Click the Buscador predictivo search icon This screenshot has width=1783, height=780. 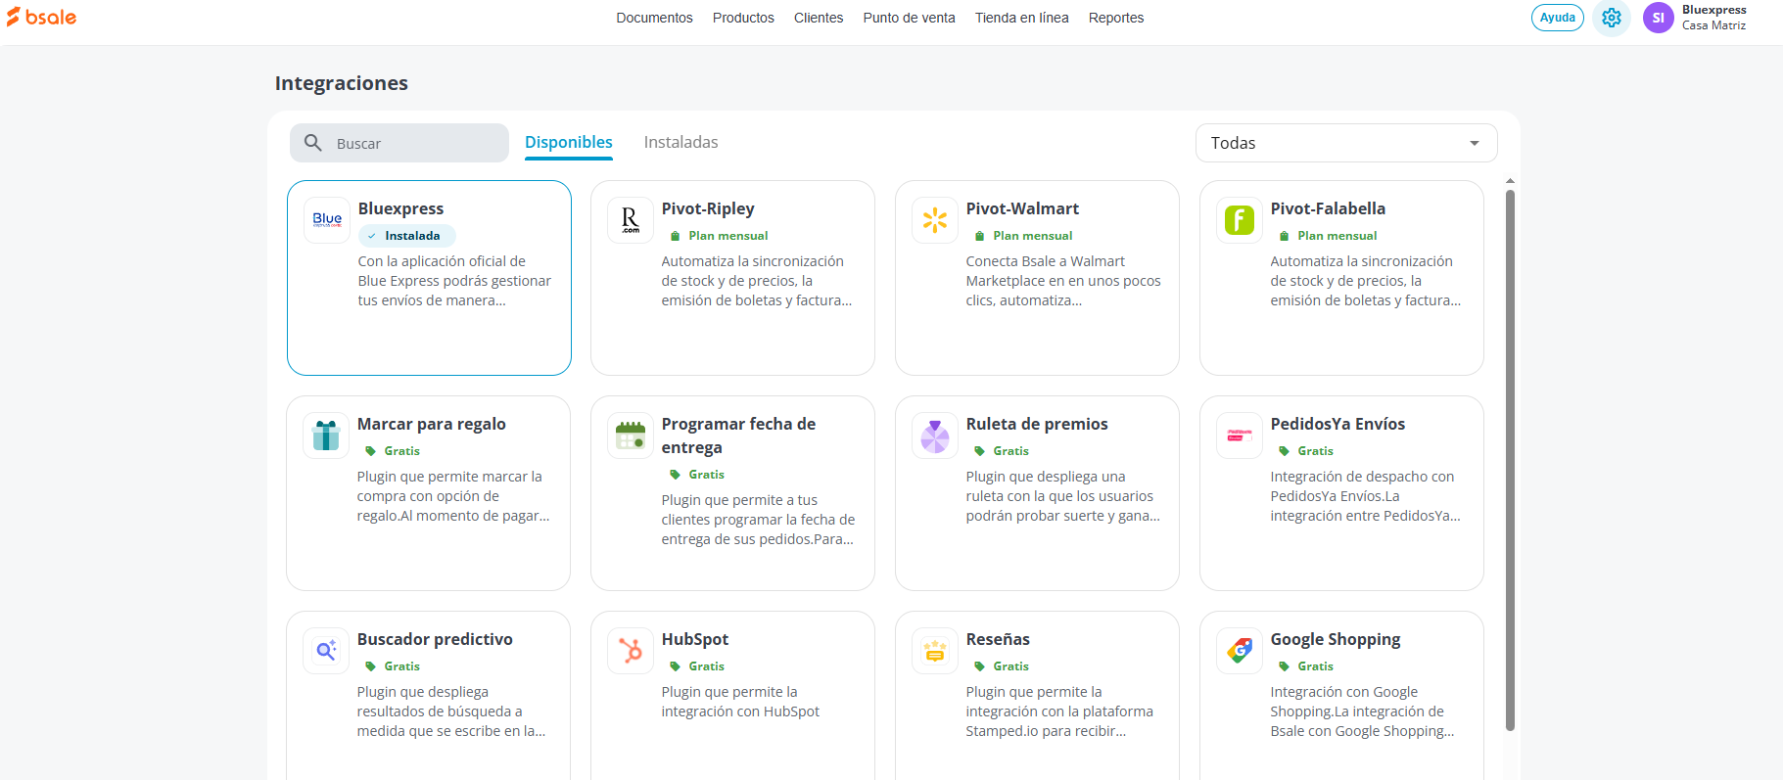[x=326, y=651]
